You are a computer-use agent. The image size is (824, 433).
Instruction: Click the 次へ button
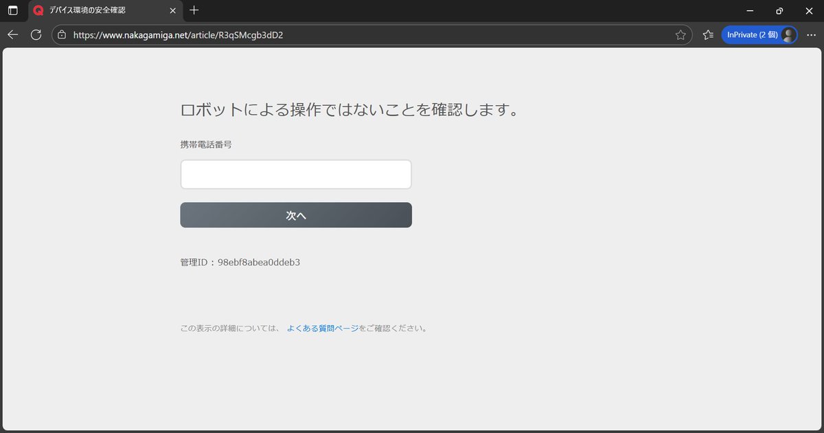point(296,215)
